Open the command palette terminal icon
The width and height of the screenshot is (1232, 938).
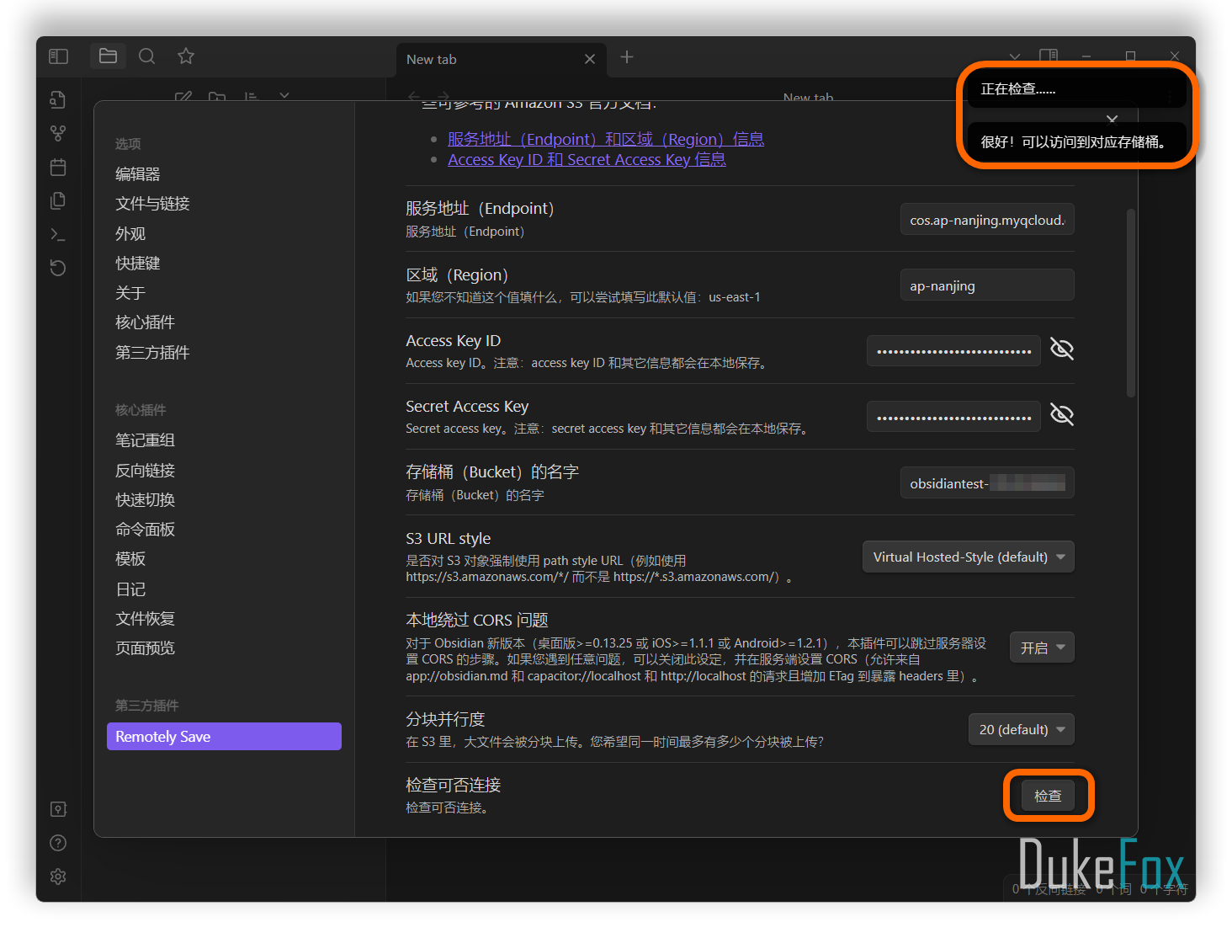[x=58, y=235]
